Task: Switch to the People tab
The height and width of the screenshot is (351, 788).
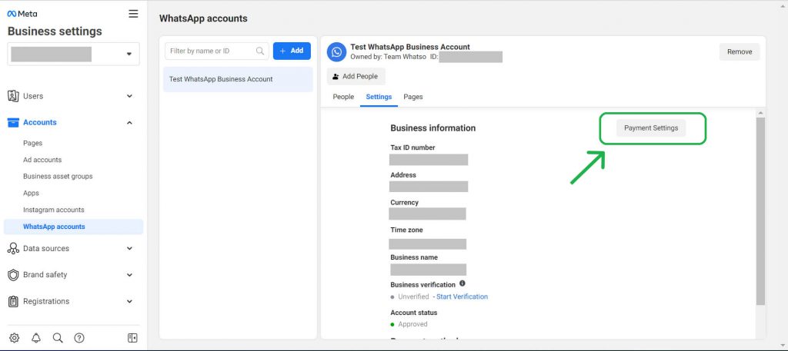Action: point(343,97)
